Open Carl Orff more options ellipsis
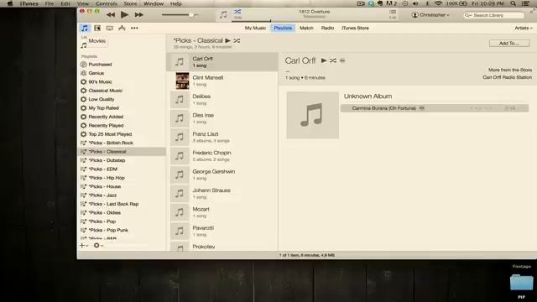The image size is (537, 302). 342,60
